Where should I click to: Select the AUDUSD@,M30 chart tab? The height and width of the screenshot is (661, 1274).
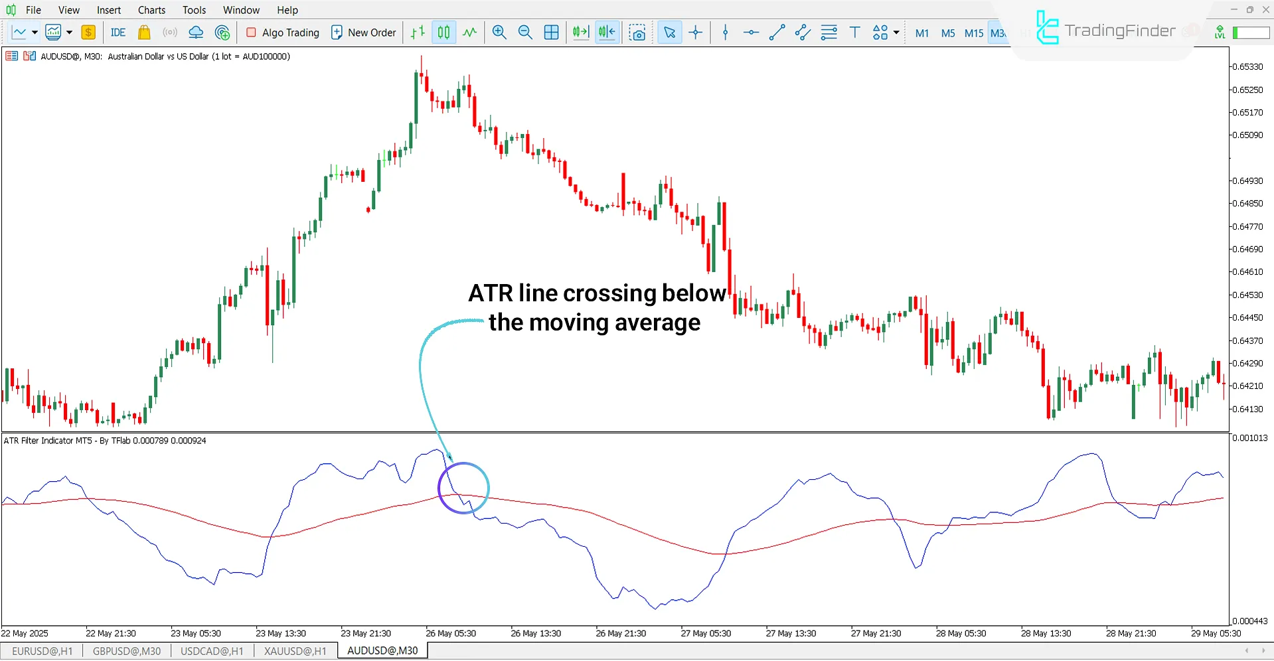(x=383, y=651)
